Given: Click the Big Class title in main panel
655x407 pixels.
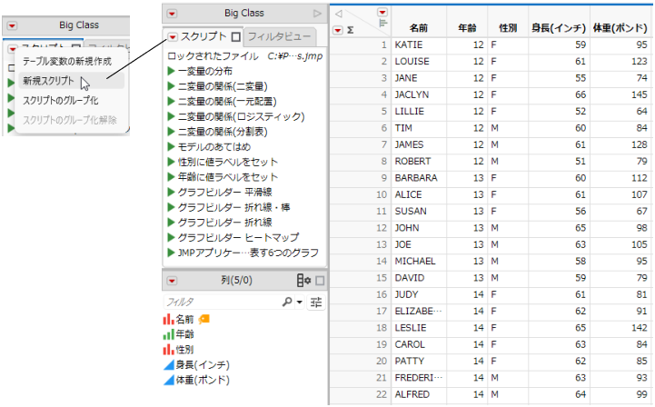Looking at the screenshot, I should click(244, 14).
